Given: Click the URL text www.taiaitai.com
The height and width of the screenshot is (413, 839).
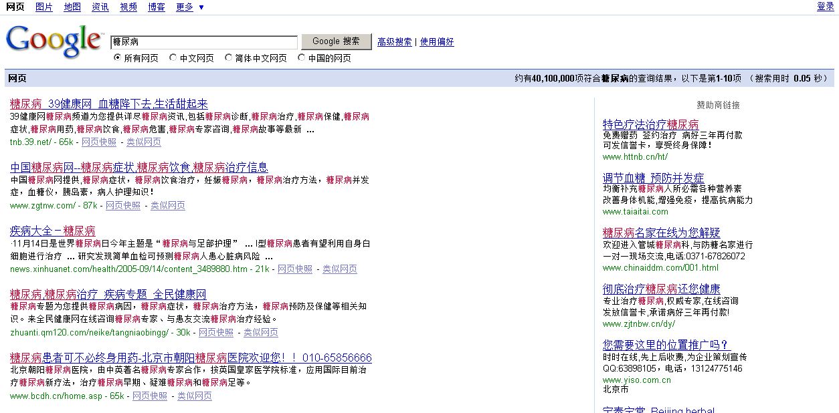Looking at the screenshot, I should [636, 212].
